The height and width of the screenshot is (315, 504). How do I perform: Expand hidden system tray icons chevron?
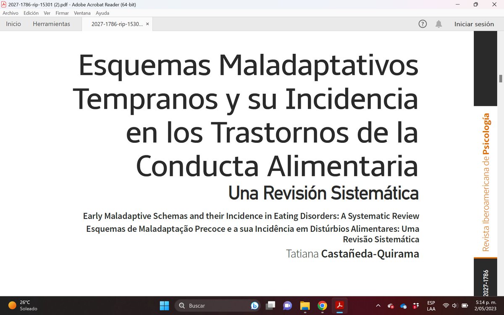(x=378, y=305)
